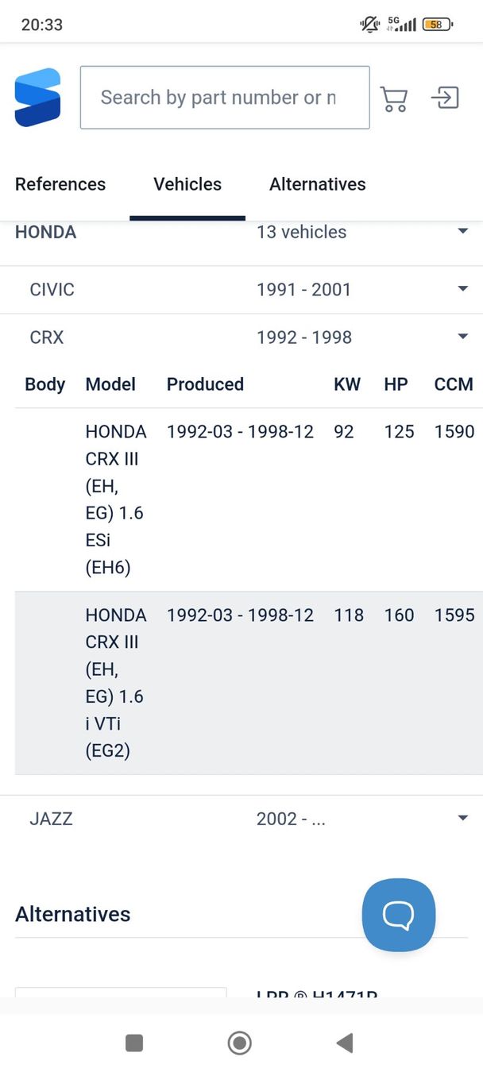Collapse the HONDA vehicles group
Screen dimensions: 483x1072
coord(462,232)
